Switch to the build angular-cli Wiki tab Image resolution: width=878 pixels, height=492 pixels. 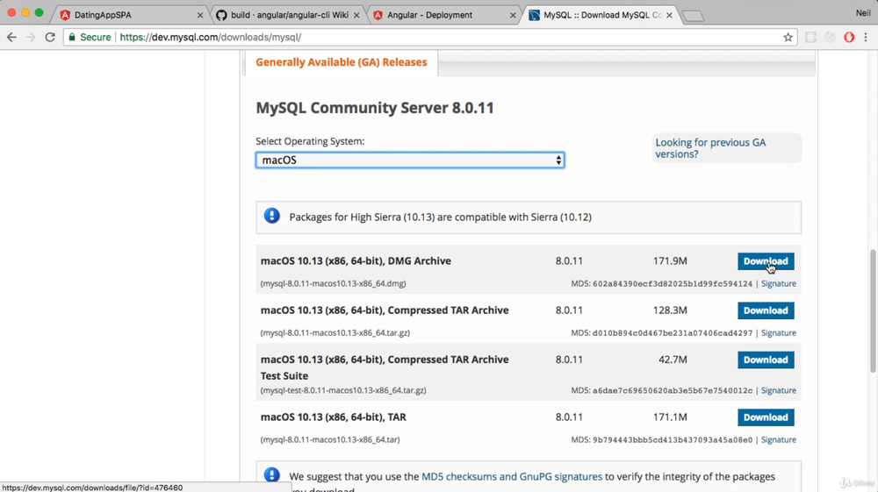click(x=288, y=15)
